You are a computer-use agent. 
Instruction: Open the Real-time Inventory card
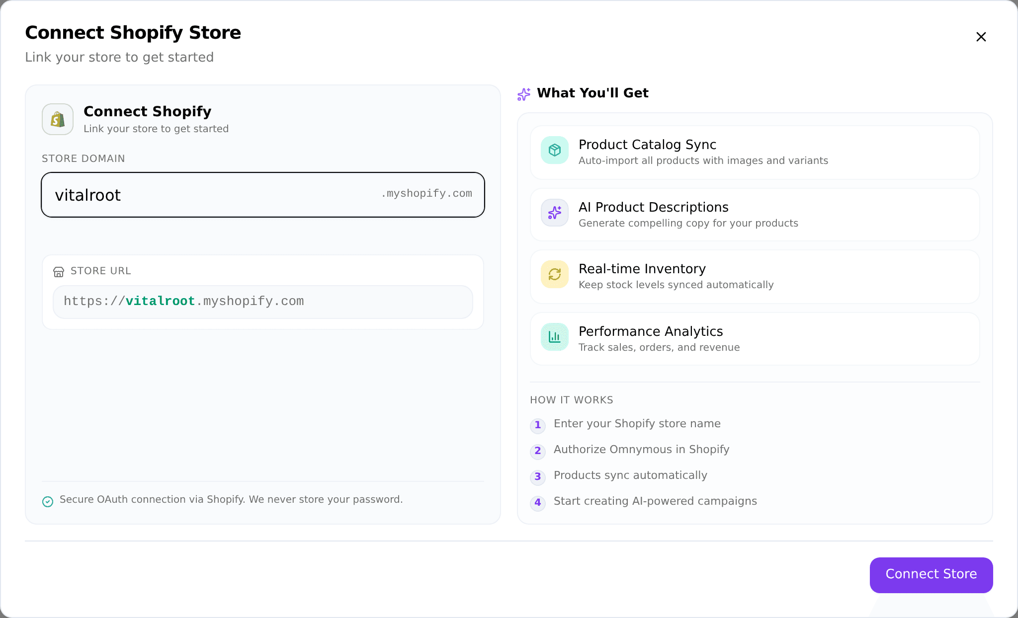[755, 277]
